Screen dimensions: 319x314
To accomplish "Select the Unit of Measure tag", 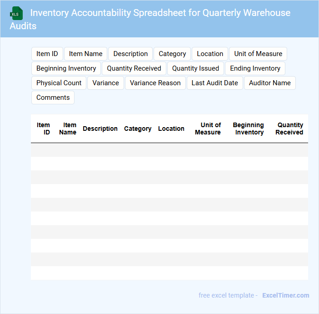I will pyautogui.click(x=258, y=54).
